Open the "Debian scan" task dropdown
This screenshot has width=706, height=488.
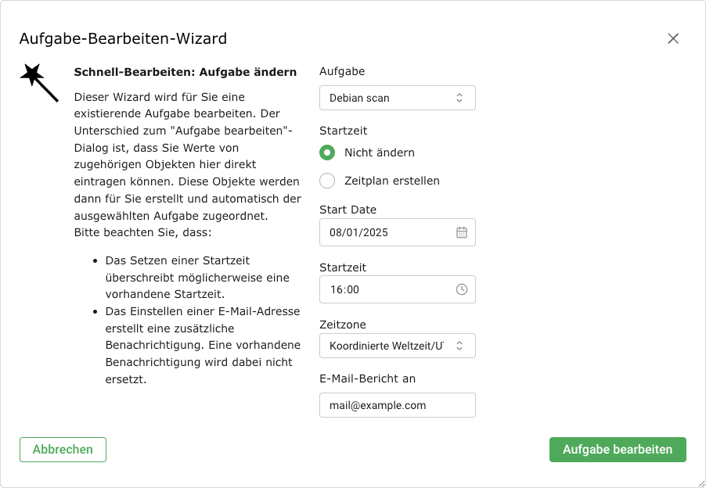[387, 98]
